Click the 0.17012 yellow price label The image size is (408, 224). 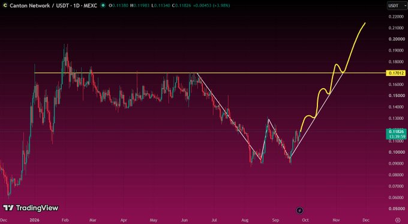click(x=396, y=73)
